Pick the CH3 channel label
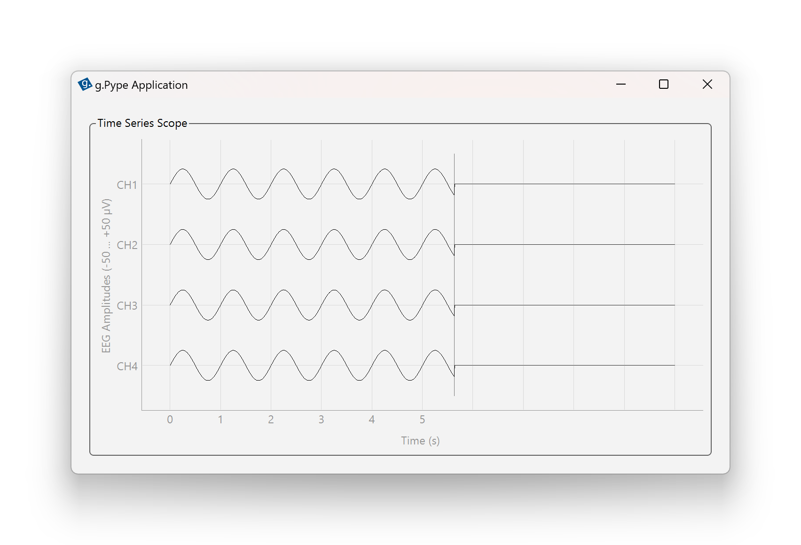Viewport: 801px width, 545px height. [127, 306]
